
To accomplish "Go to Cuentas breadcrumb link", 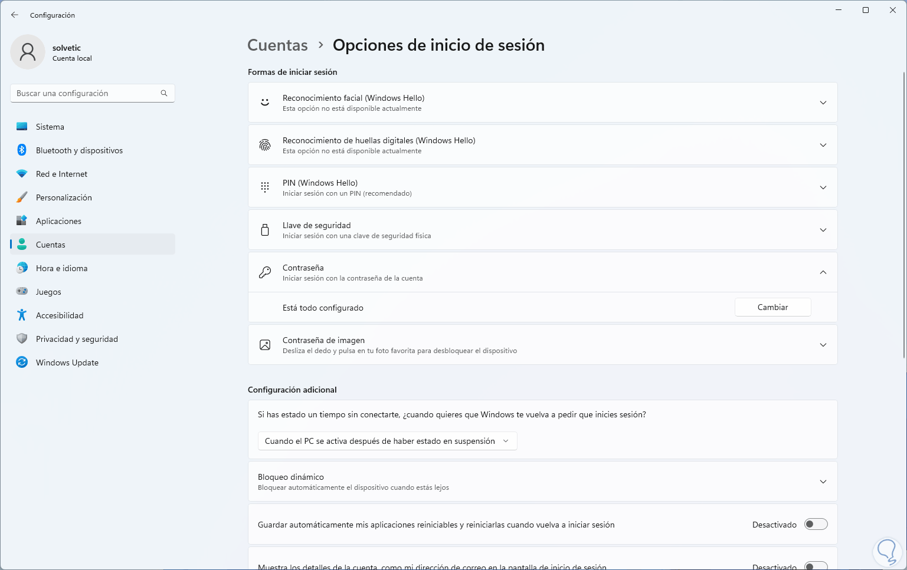I will pyautogui.click(x=277, y=45).
